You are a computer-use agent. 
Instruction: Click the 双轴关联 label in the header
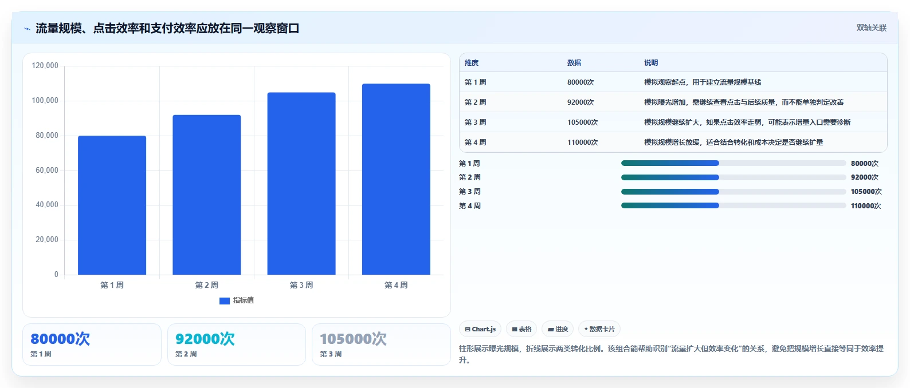(871, 27)
